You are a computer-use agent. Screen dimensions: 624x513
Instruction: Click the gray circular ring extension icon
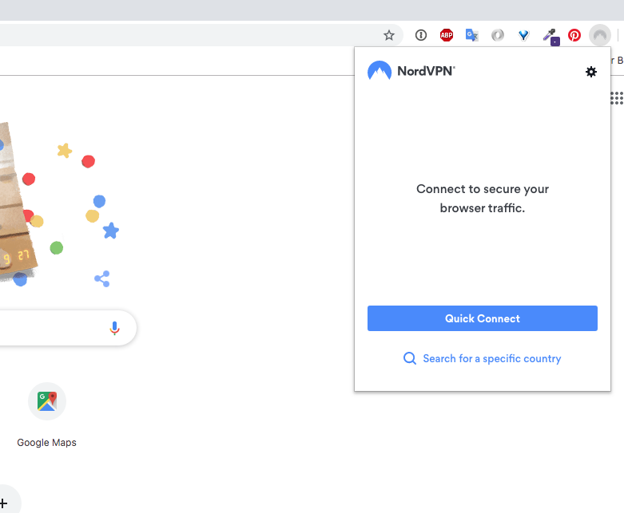[x=498, y=35]
